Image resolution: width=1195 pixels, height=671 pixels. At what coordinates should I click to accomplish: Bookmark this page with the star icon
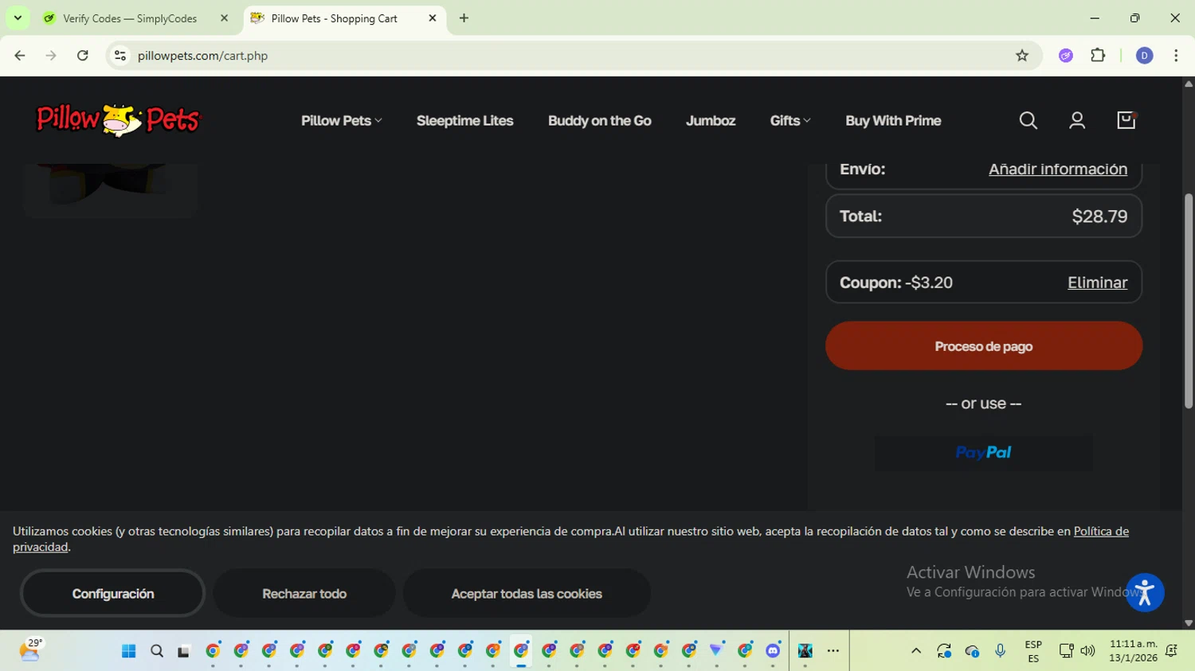tap(1022, 56)
